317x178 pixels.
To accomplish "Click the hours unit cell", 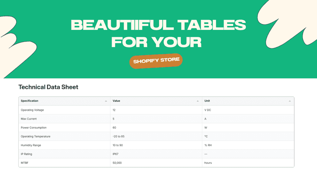I will [248, 163].
